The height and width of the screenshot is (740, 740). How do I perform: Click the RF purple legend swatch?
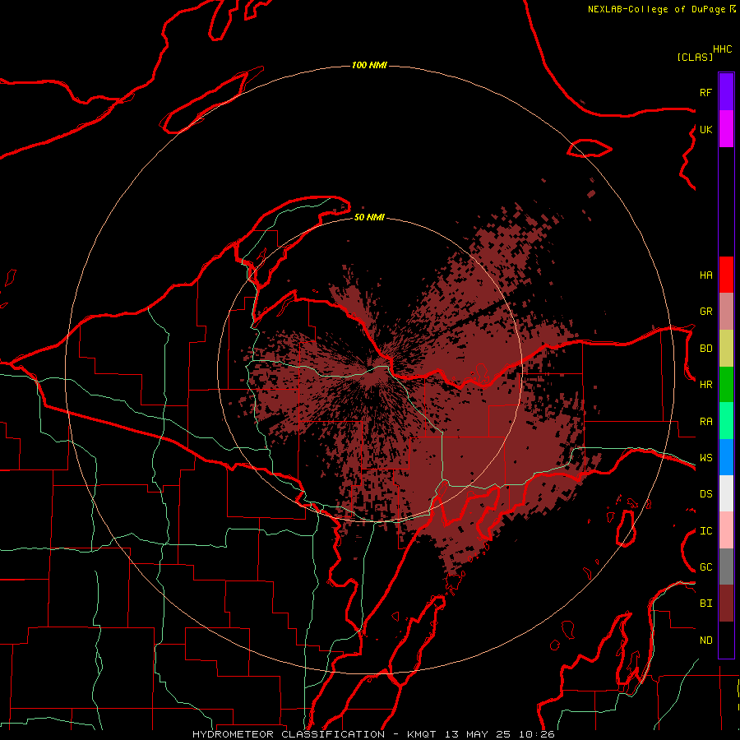pyautogui.click(x=726, y=92)
